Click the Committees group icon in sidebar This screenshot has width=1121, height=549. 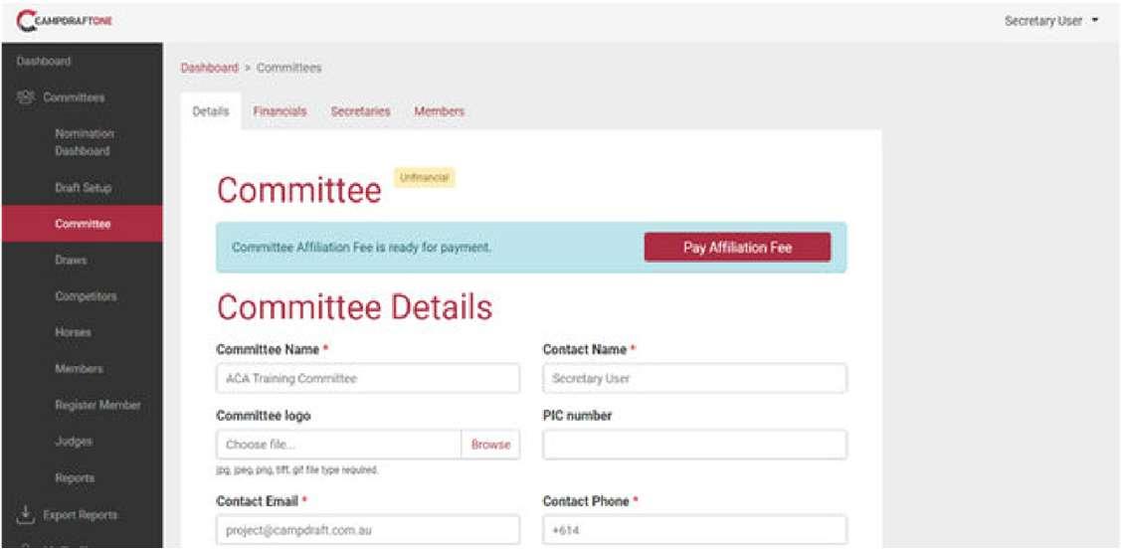tap(25, 97)
